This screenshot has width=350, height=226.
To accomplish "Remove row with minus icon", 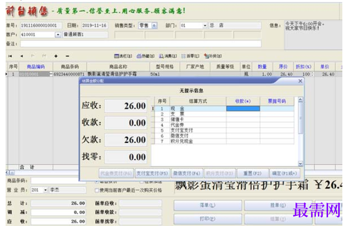I will point(67,56).
